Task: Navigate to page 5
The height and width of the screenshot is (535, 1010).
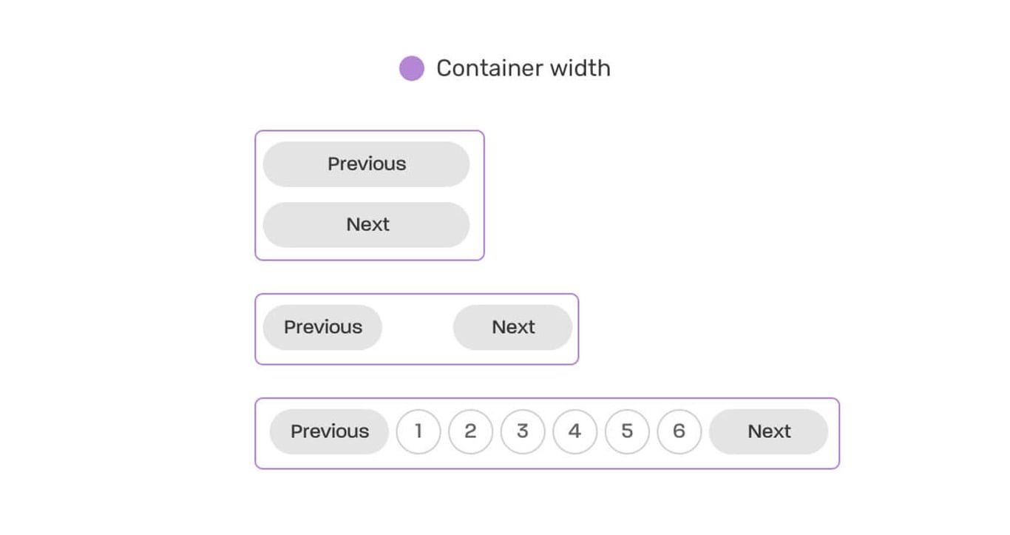Action: pyautogui.click(x=627, y=431)
